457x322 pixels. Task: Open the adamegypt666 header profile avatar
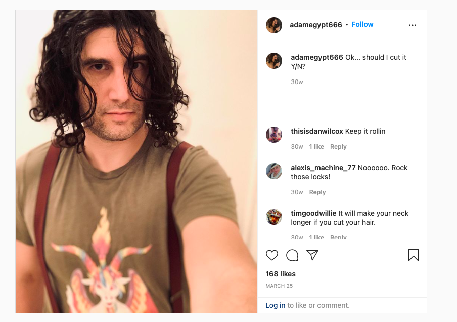274,25
